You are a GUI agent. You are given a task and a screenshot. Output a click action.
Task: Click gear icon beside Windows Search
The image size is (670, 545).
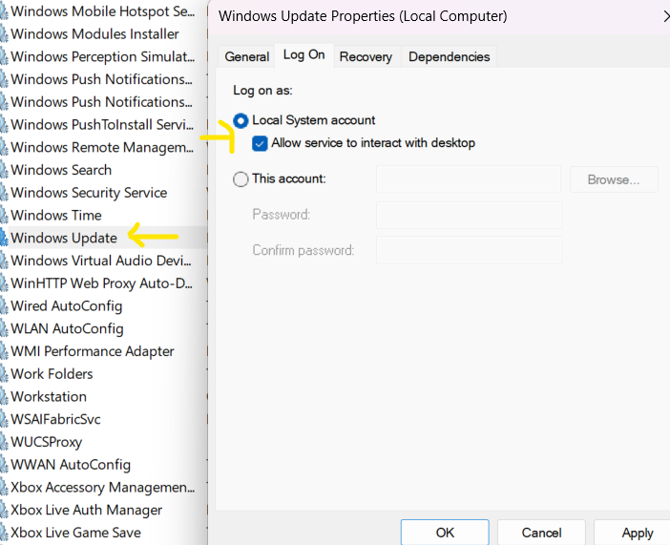(4, 170)
